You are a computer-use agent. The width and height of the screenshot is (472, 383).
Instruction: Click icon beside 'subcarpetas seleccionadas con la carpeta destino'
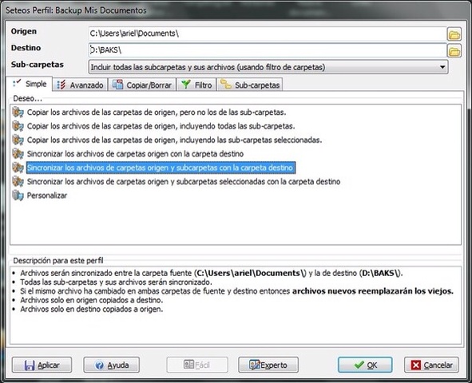[x=18, y=181]
